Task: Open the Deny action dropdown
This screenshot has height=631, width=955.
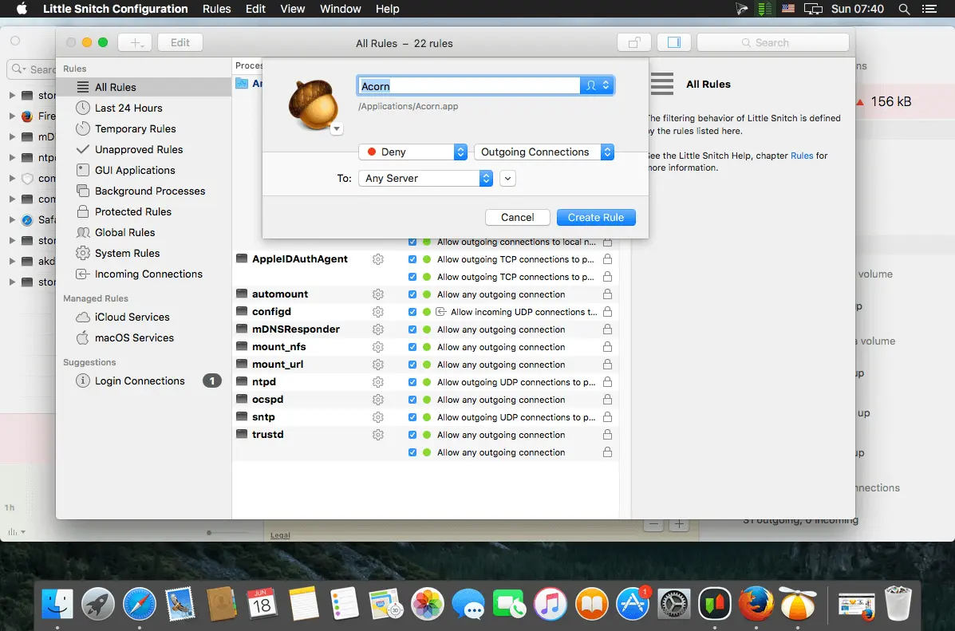Action: (x=412, y=151)
